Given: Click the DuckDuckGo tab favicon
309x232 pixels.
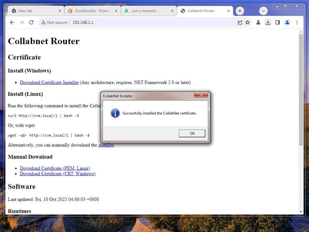Looking at the screenshot, I should coord(70,11).
